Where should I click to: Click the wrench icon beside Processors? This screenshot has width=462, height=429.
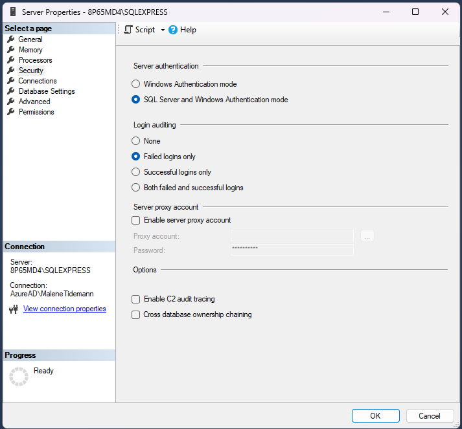11,60
